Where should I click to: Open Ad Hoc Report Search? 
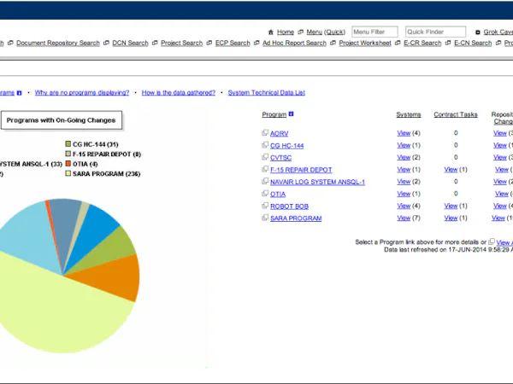tap(294, 44)
